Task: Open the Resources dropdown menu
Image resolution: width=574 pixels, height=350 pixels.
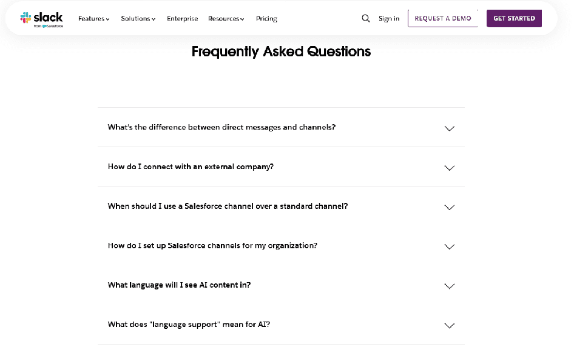Action: (x=226, y=19)
